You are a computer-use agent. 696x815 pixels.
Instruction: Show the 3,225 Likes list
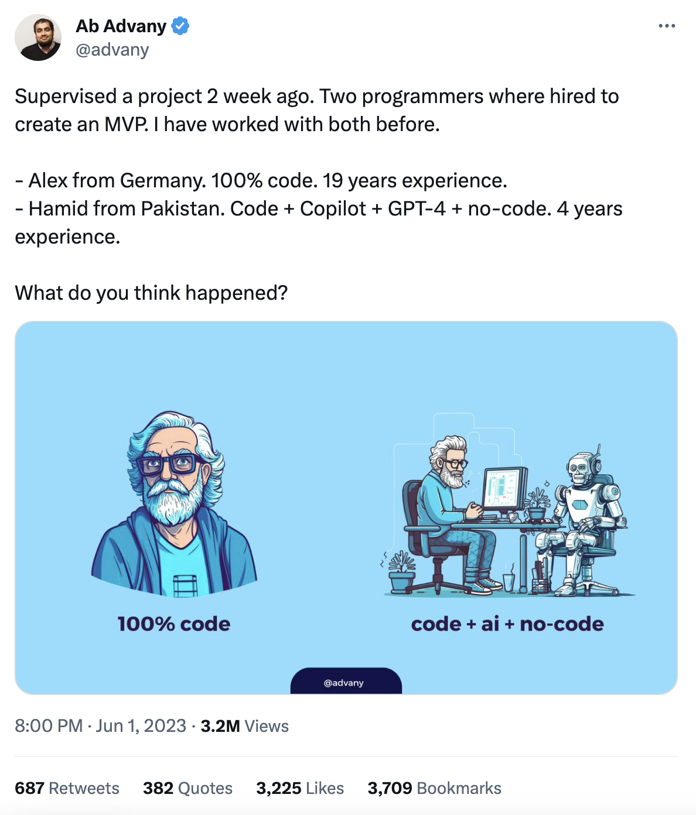tap(300, 788)
